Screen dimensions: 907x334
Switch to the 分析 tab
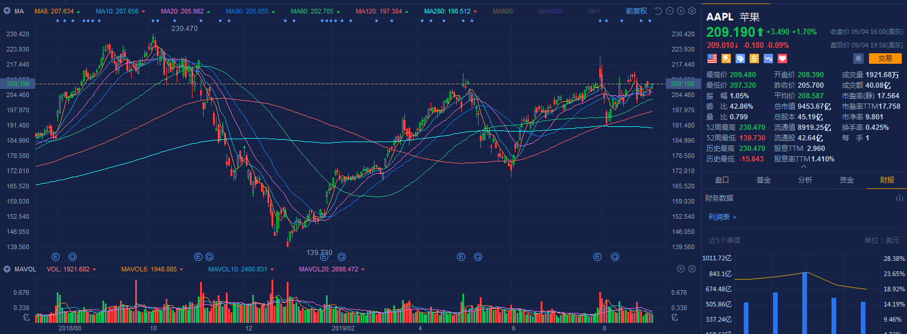click(x=805, y=180)
